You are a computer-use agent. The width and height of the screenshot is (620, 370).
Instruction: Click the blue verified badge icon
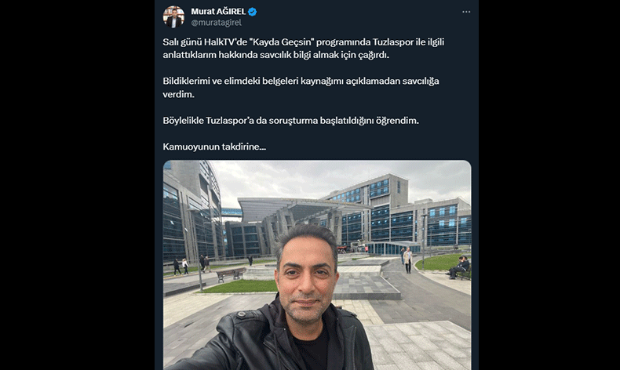[x=252, y=12]
